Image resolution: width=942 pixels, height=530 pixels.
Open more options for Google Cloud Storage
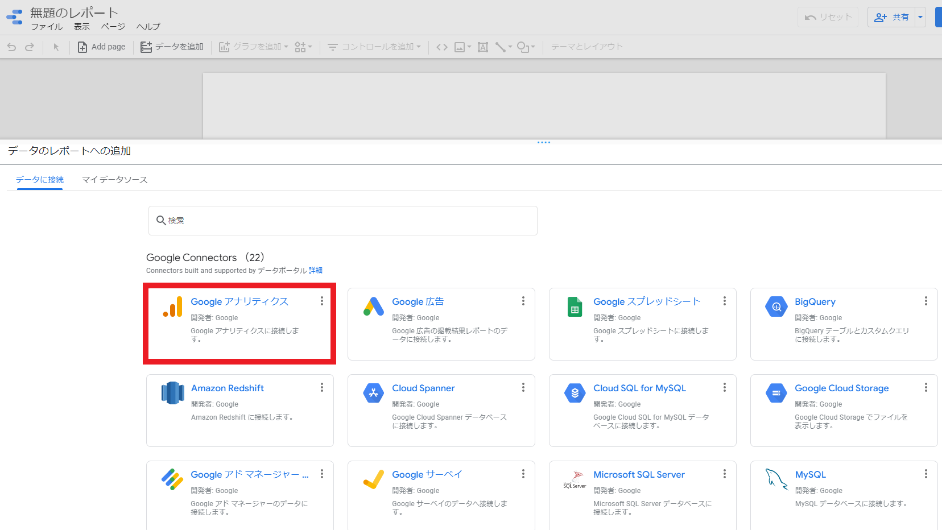(x=926, y=387)
